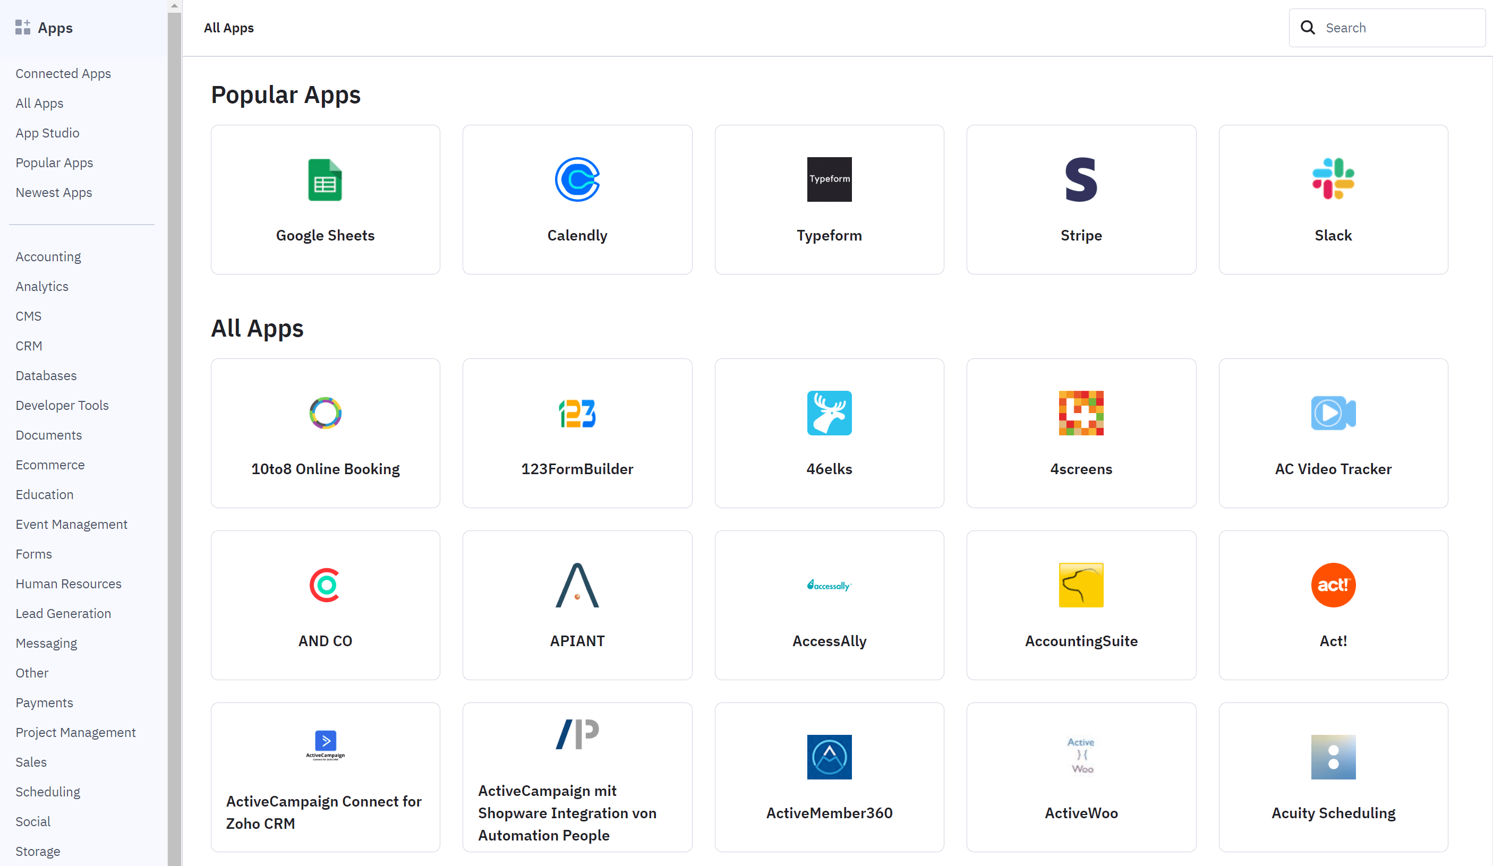Click the AccountingSuite card name
Image resolution: width=1493 pixels, height=866 pixels.
[1081, 641]
